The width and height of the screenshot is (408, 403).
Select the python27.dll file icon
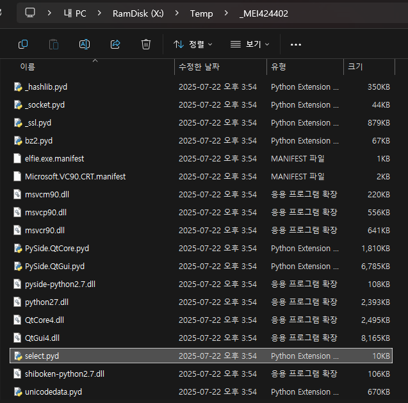pyautogui.click(x=17, y=302)
